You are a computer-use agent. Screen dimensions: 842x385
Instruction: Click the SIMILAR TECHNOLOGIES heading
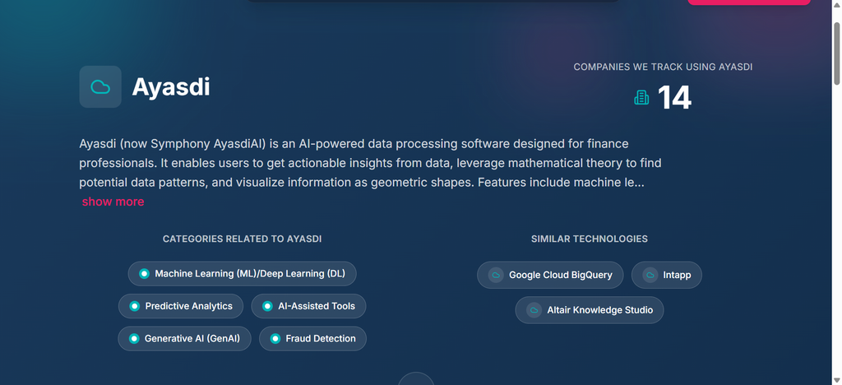tap(590, 239)
